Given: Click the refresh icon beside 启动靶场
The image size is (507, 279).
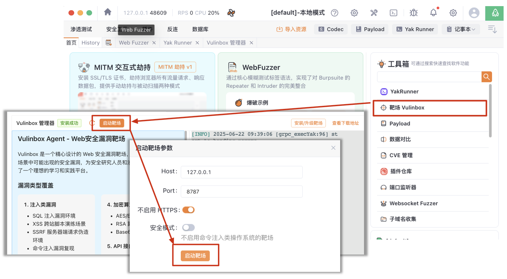Looking at the screenshot, I should click(x=92, y=123).
